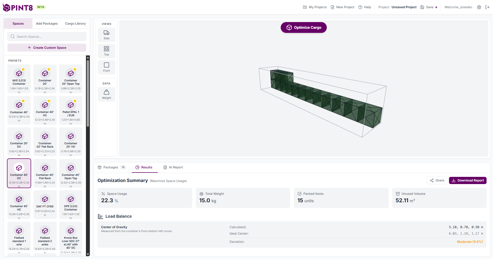Toggle favorite star on Container 40'
The height and width of the screenshot is (259, 493).
click(x=23, y=101)
